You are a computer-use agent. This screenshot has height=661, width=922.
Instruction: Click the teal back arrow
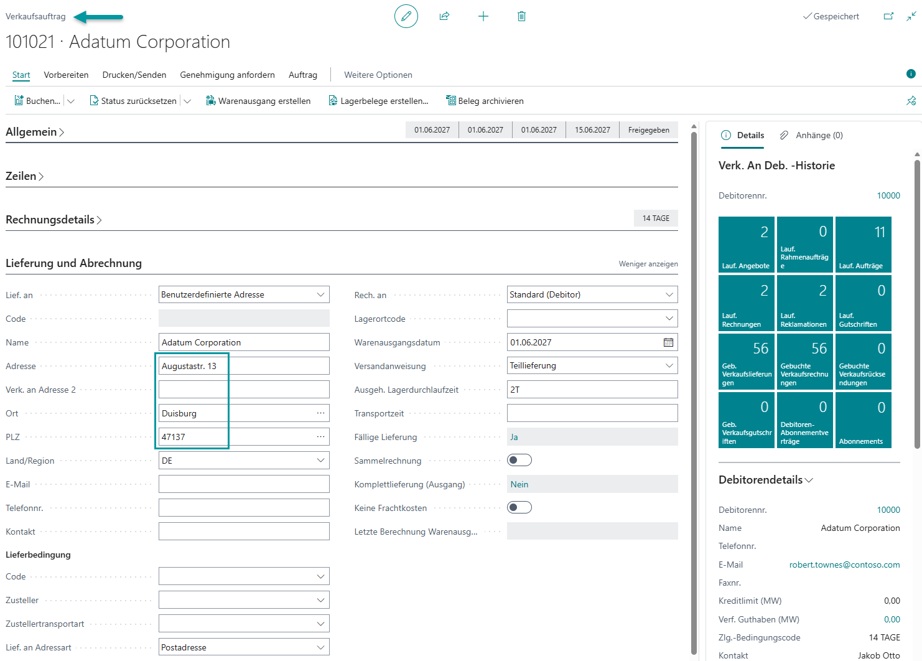click(x=98, y=17)
